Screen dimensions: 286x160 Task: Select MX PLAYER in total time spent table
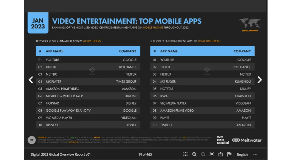[168, 81]
